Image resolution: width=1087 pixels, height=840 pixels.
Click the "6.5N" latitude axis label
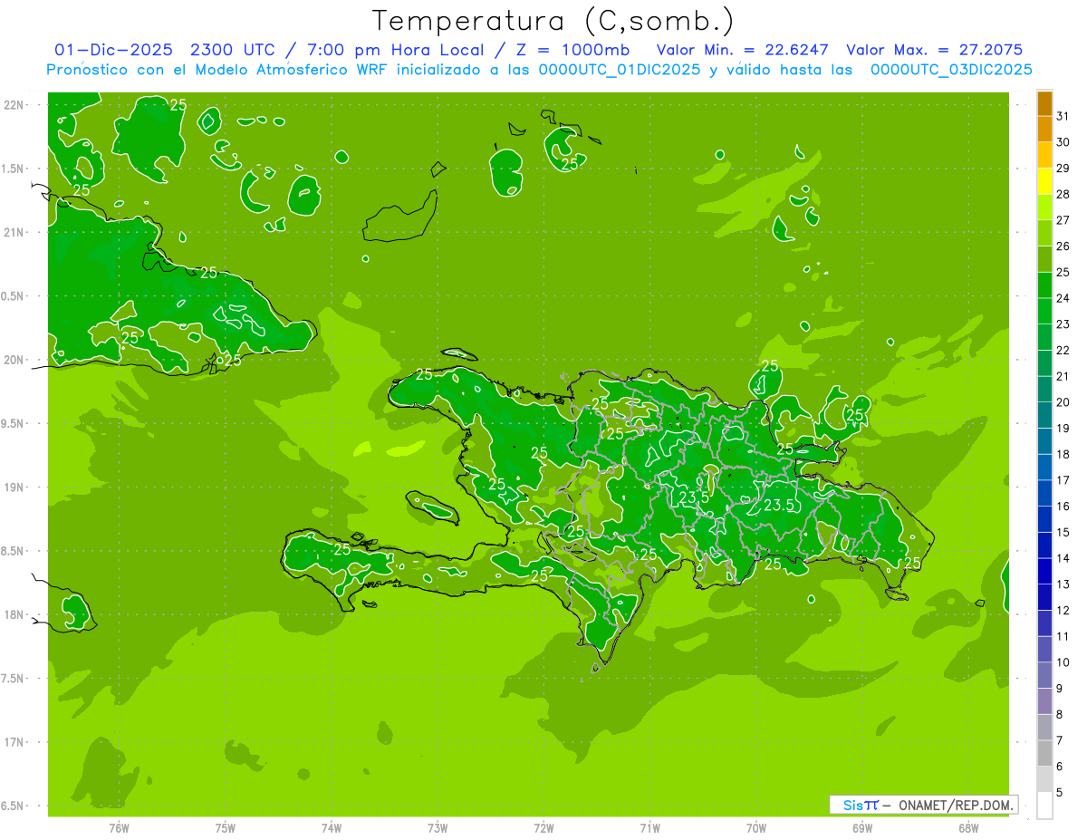tap(14, 806)
